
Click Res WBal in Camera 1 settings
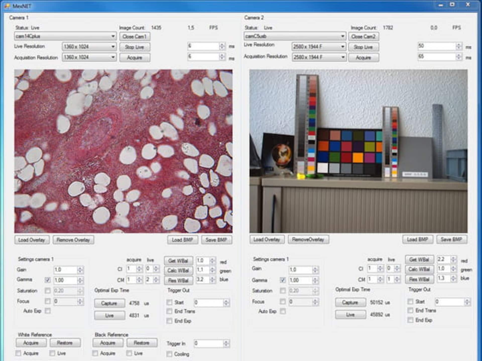point(178,280)
